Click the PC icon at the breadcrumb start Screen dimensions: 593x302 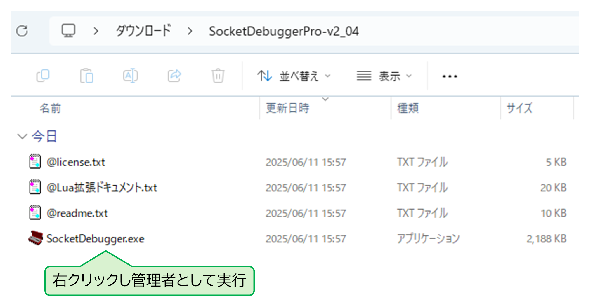click(x=68, y=31)
